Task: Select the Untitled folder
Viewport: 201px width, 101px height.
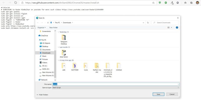Action: click(x=119, y=67)
